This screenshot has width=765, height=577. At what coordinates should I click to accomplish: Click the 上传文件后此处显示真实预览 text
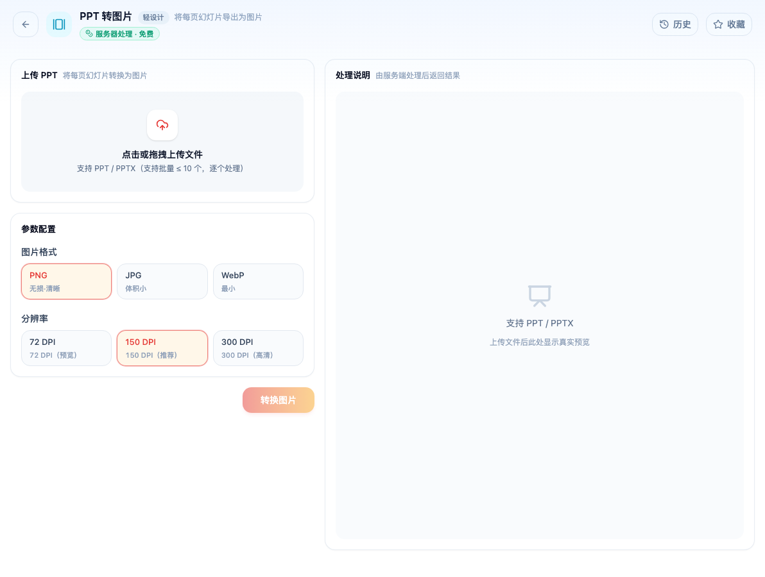point(540,342)
